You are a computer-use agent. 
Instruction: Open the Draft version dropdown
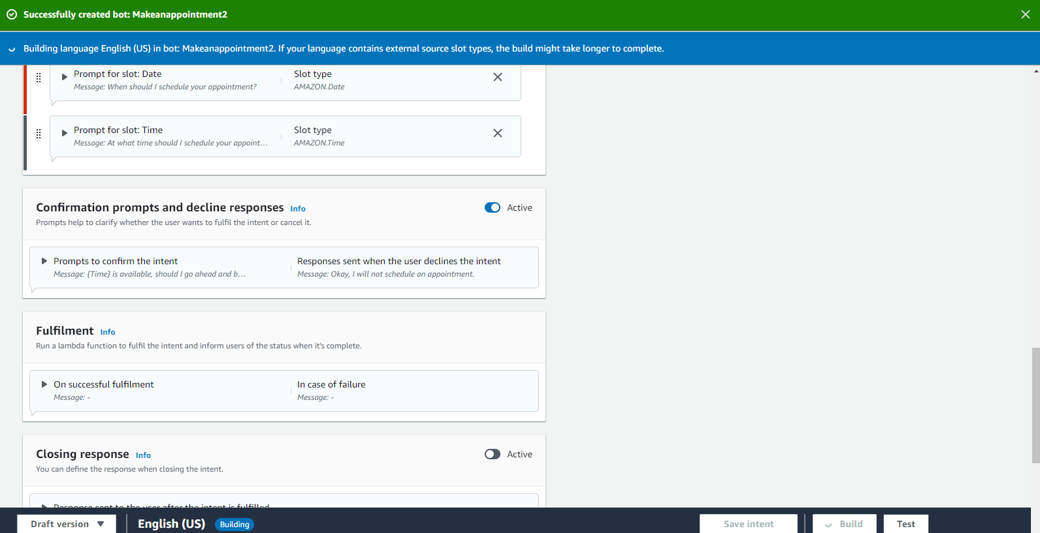67,524
